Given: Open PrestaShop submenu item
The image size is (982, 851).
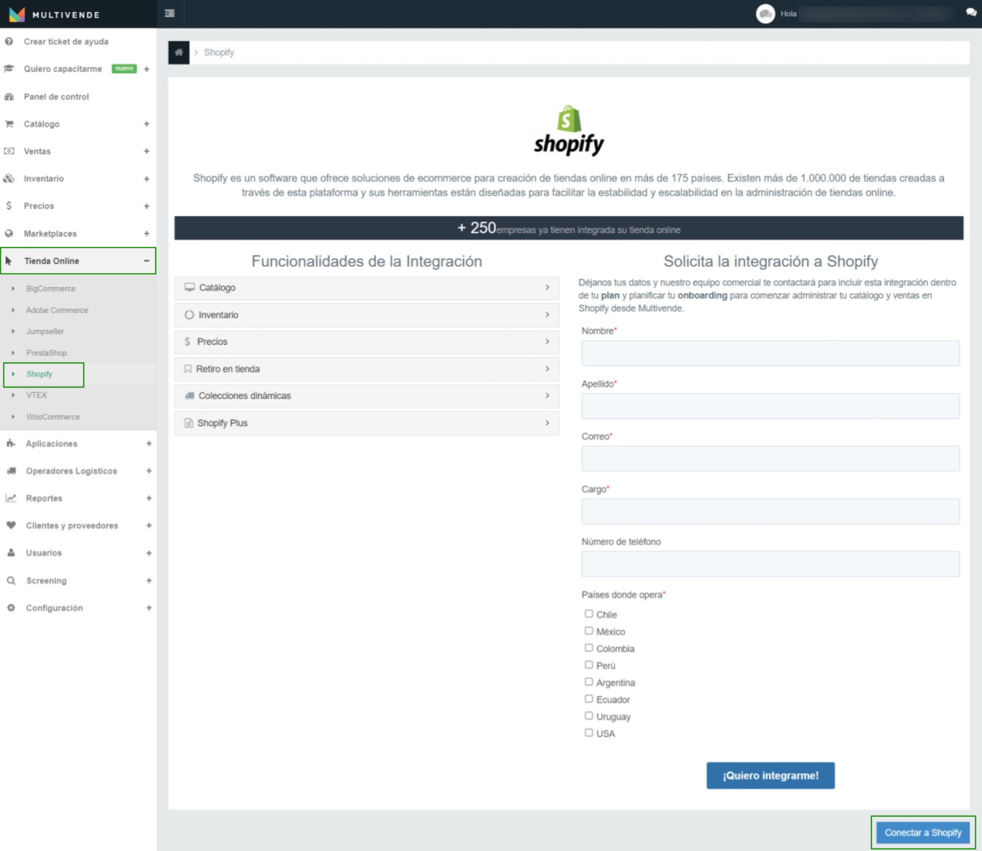Looking at the screenshot, I should tap(47, 353).
